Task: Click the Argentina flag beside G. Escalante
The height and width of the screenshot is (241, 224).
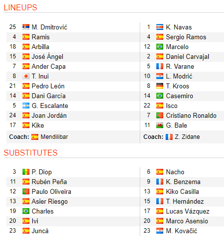Action: point(26,106)
